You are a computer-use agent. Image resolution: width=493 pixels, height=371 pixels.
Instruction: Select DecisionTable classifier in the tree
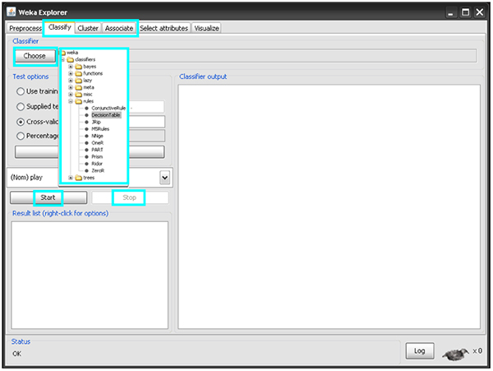(106, 115)
